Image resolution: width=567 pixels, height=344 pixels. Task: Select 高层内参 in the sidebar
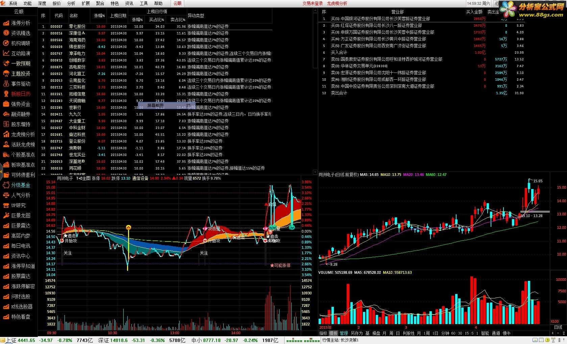coord(17,236)
